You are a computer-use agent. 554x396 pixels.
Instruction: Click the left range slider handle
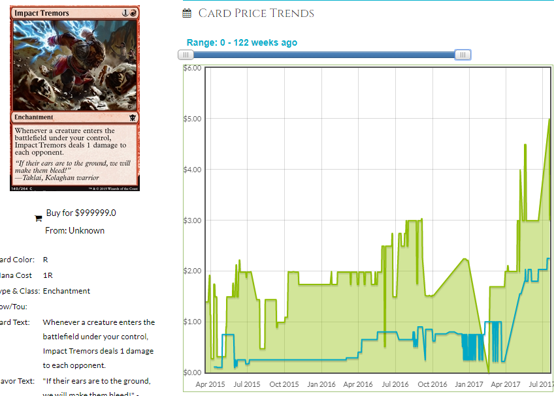coord(186,55)
